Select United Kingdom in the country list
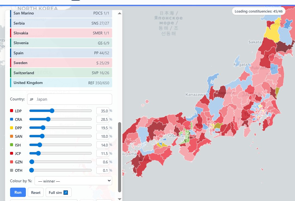Screen dimensions: 295x201 [x=61, y=83]
